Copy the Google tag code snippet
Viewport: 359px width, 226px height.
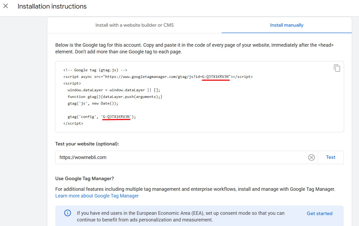(x=337, y=68)
